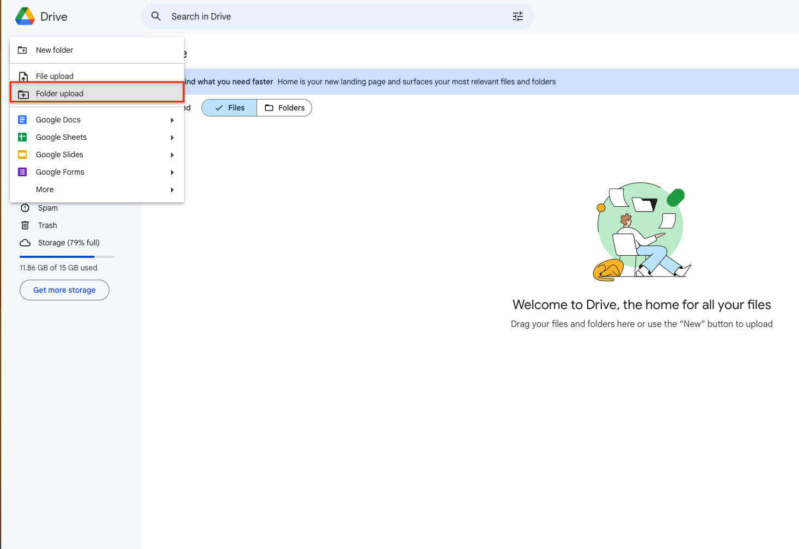Click the Google Slides icon
The image size is (799, 549).
pyautogui.click(x=22, y=155)
